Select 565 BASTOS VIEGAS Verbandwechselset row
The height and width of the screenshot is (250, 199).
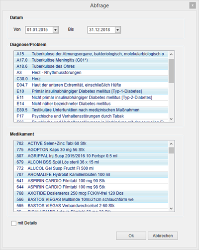tap(91, 206)
